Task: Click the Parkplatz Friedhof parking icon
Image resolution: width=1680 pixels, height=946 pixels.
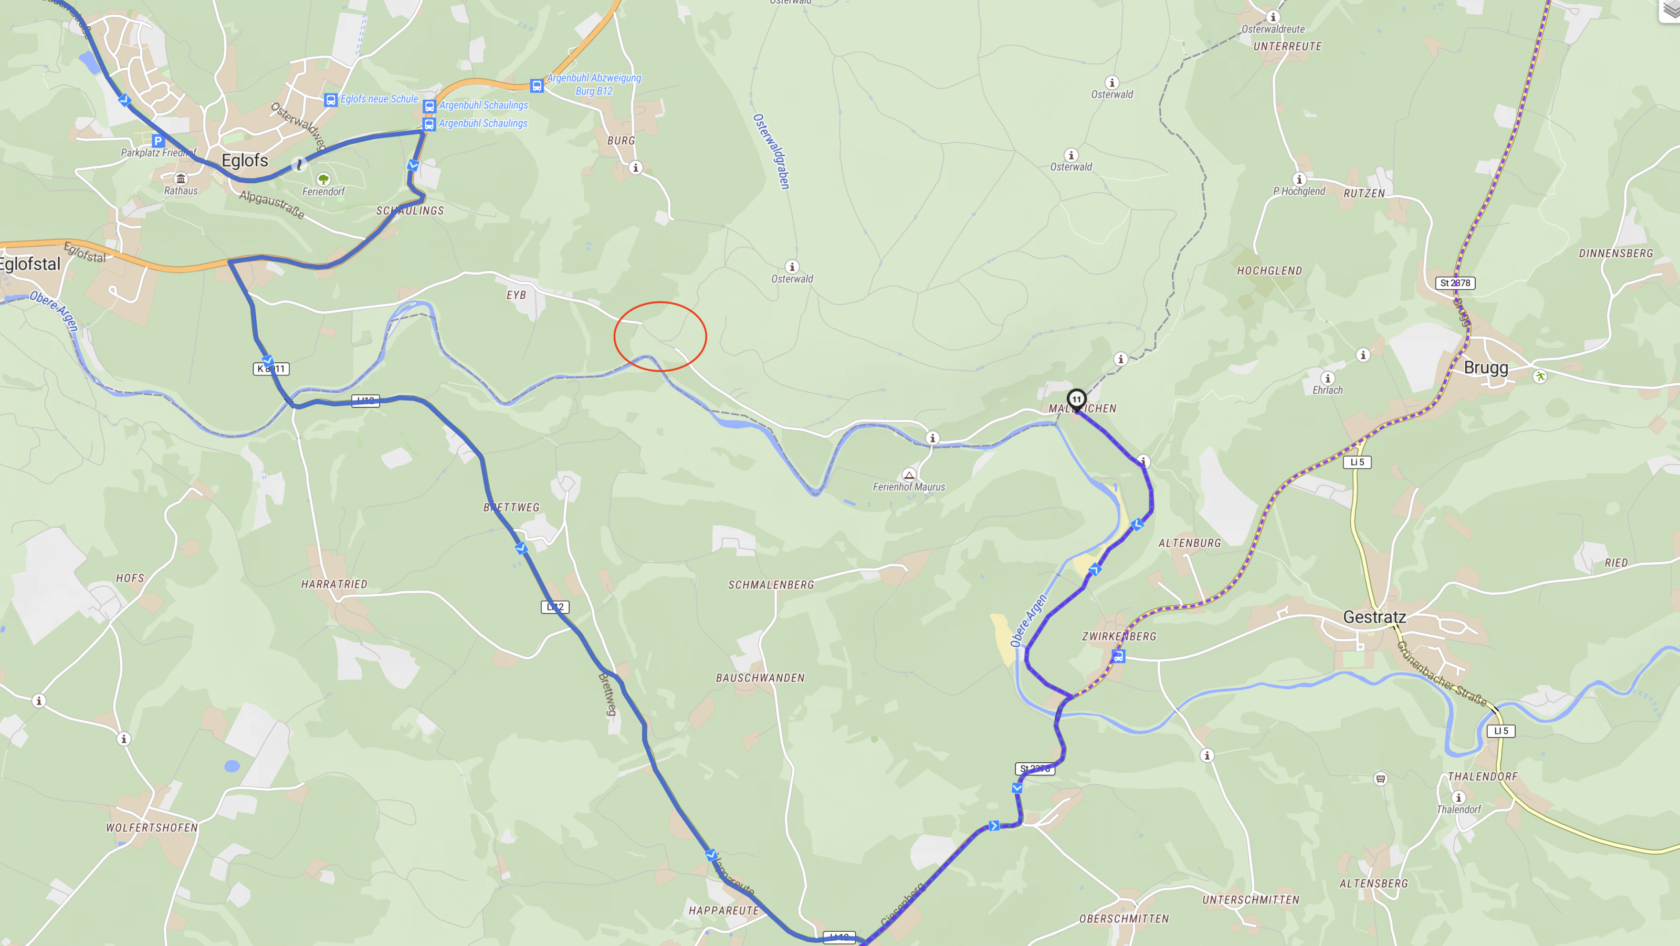Action: pyautogui.click(x=158, y=140)
